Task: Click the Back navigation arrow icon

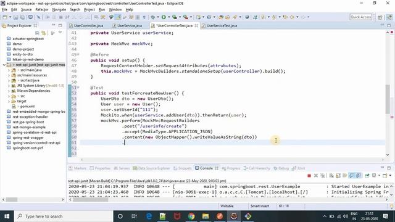Action: (292, 17)
